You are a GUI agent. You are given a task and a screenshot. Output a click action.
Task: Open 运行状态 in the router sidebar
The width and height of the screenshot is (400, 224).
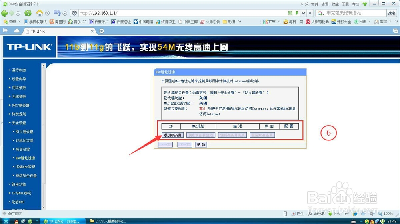coord(19,70)
